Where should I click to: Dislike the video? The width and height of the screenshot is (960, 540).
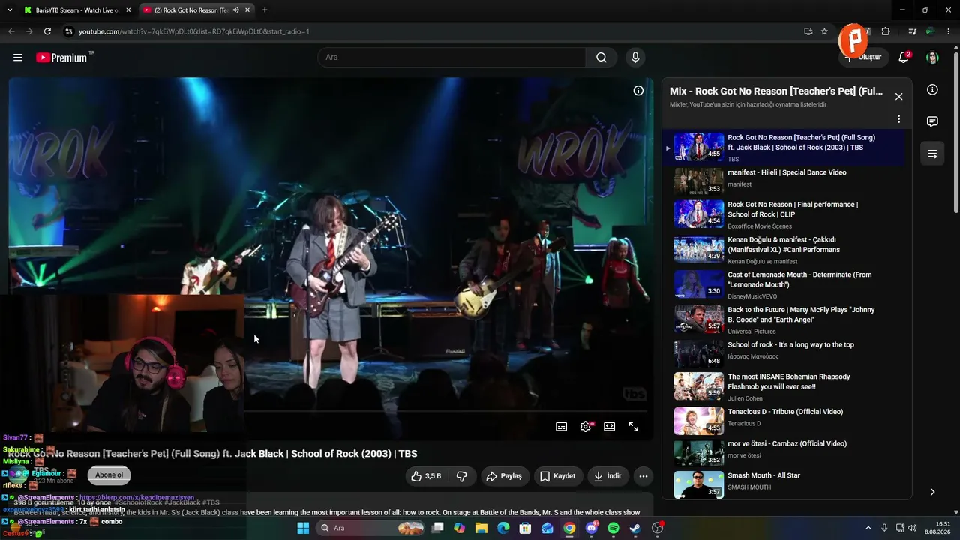pyautogui.click(x=462, y=476)
